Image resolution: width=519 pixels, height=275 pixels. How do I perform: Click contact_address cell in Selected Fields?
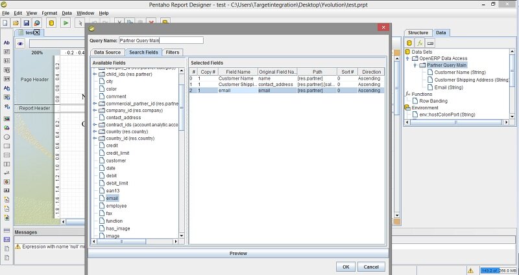click(x=278, y=85)
